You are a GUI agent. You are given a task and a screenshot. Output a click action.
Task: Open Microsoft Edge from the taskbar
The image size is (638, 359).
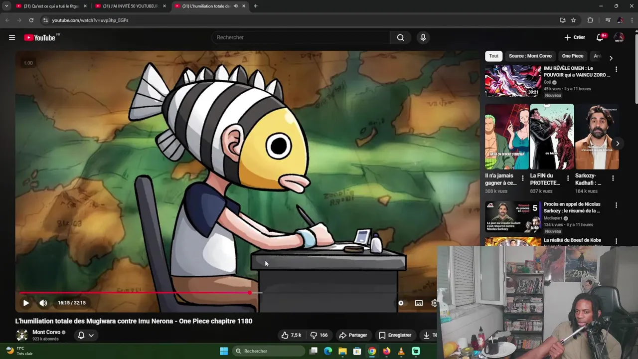pyautogui.click(x=327, y=351)
